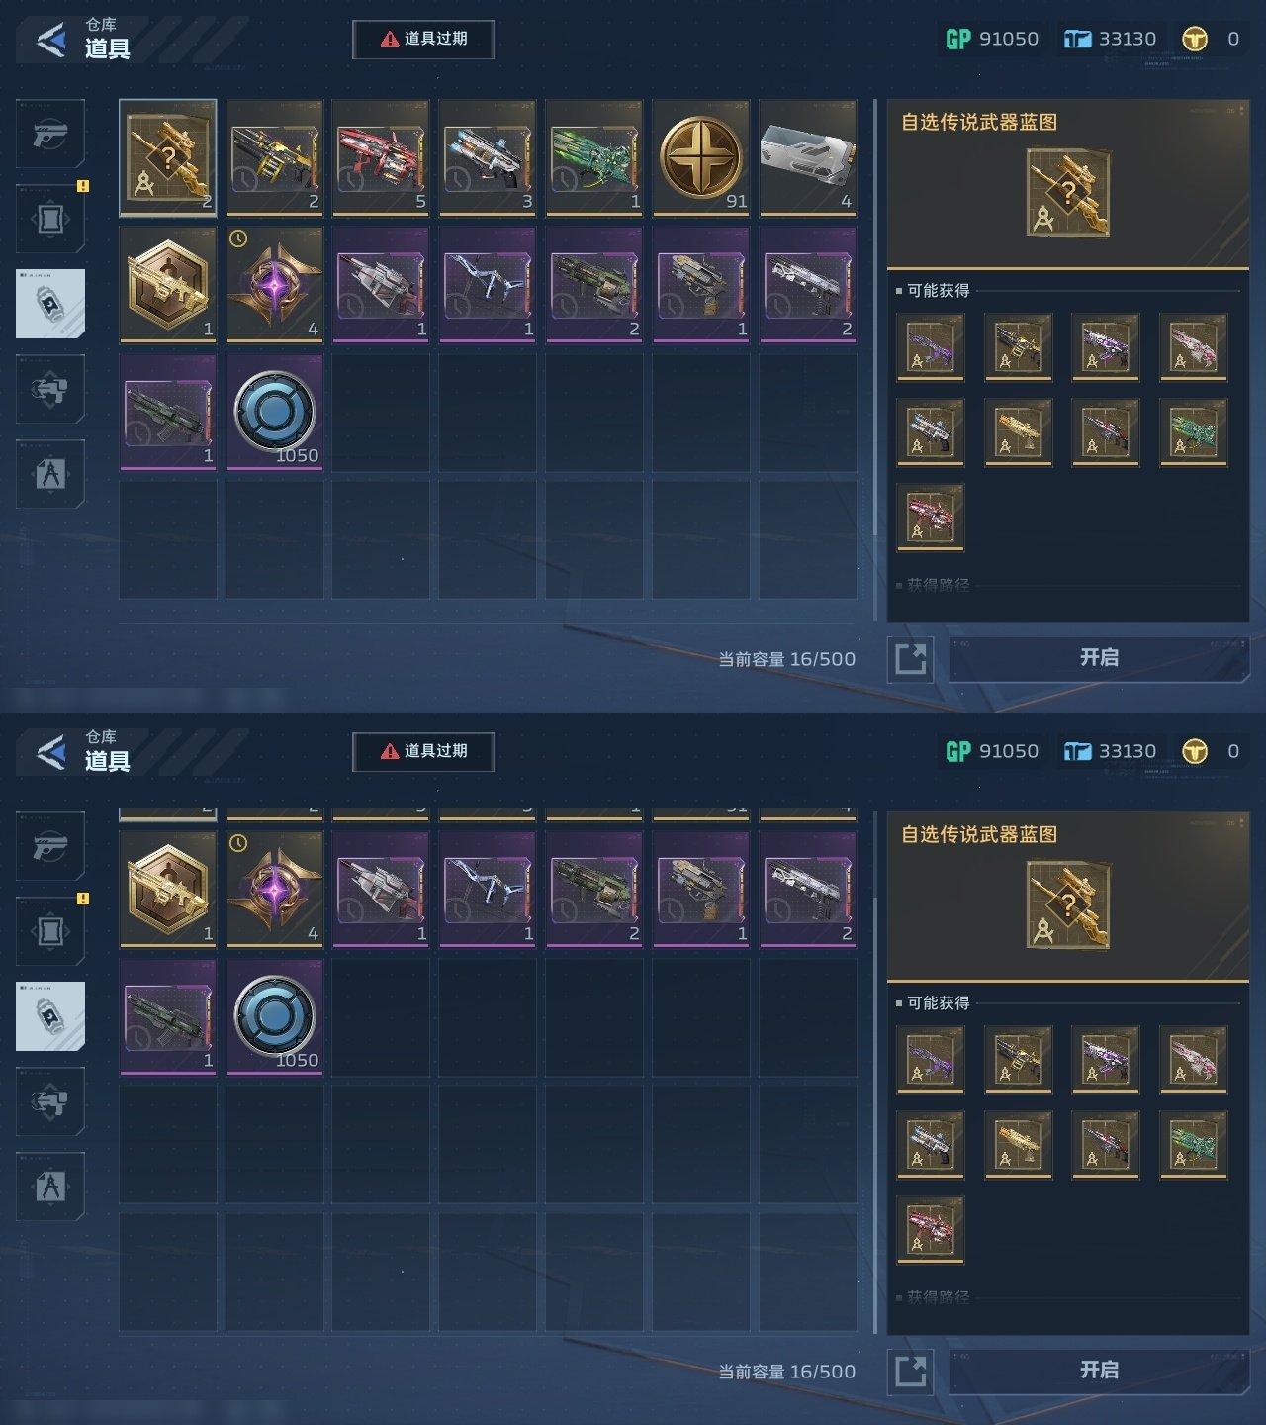This screenshot has height=1425, width=1266.
Task: Open the card tab with yellow alert in upper sidebar
Action: 50,219
